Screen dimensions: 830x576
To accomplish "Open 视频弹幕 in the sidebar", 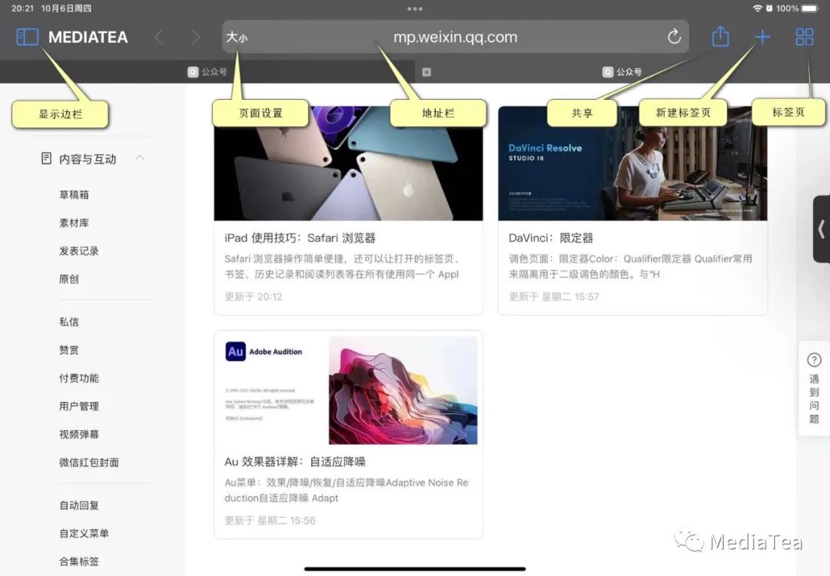I will (x=79, y=434).
